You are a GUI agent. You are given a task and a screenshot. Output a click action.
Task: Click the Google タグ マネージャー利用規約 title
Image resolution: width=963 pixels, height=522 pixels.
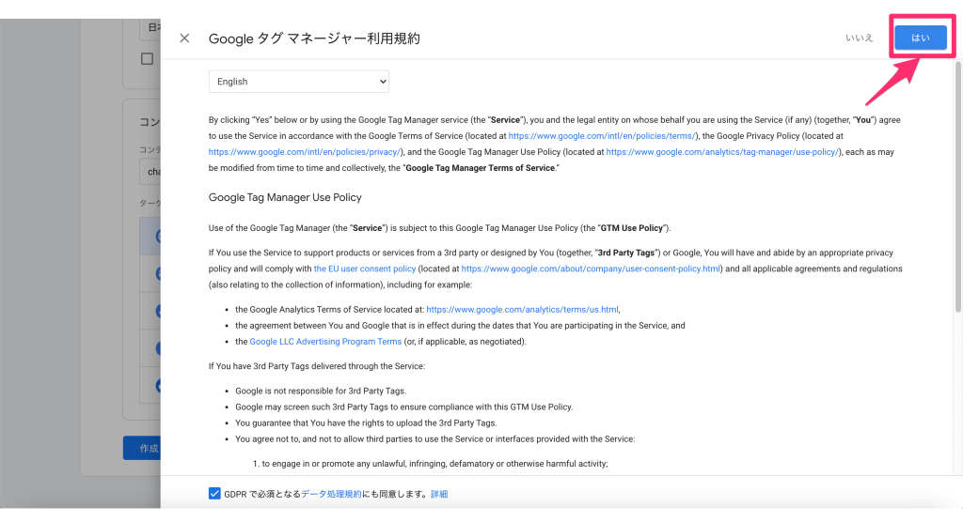[x=314, y=38]
